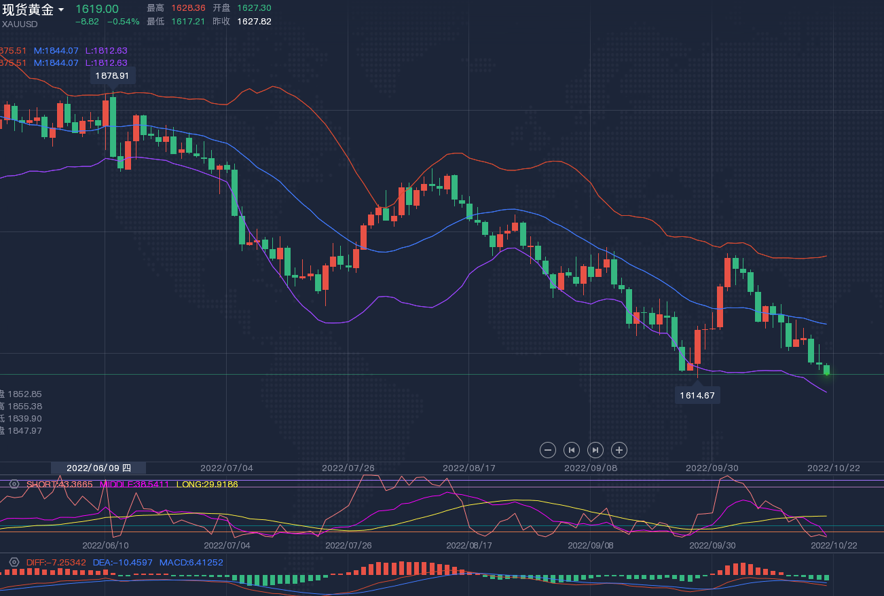Image resolution: width=884 pixels, height=596 pixels.
Task: Click the DIFF value in MACD panel
Action: (x=56, y=562)
